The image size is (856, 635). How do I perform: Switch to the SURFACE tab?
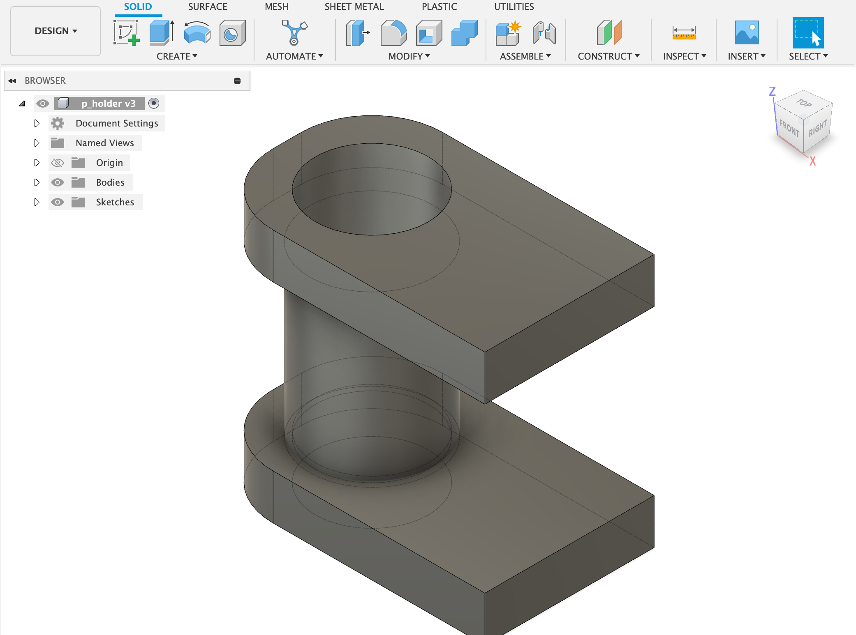point(208,7)
